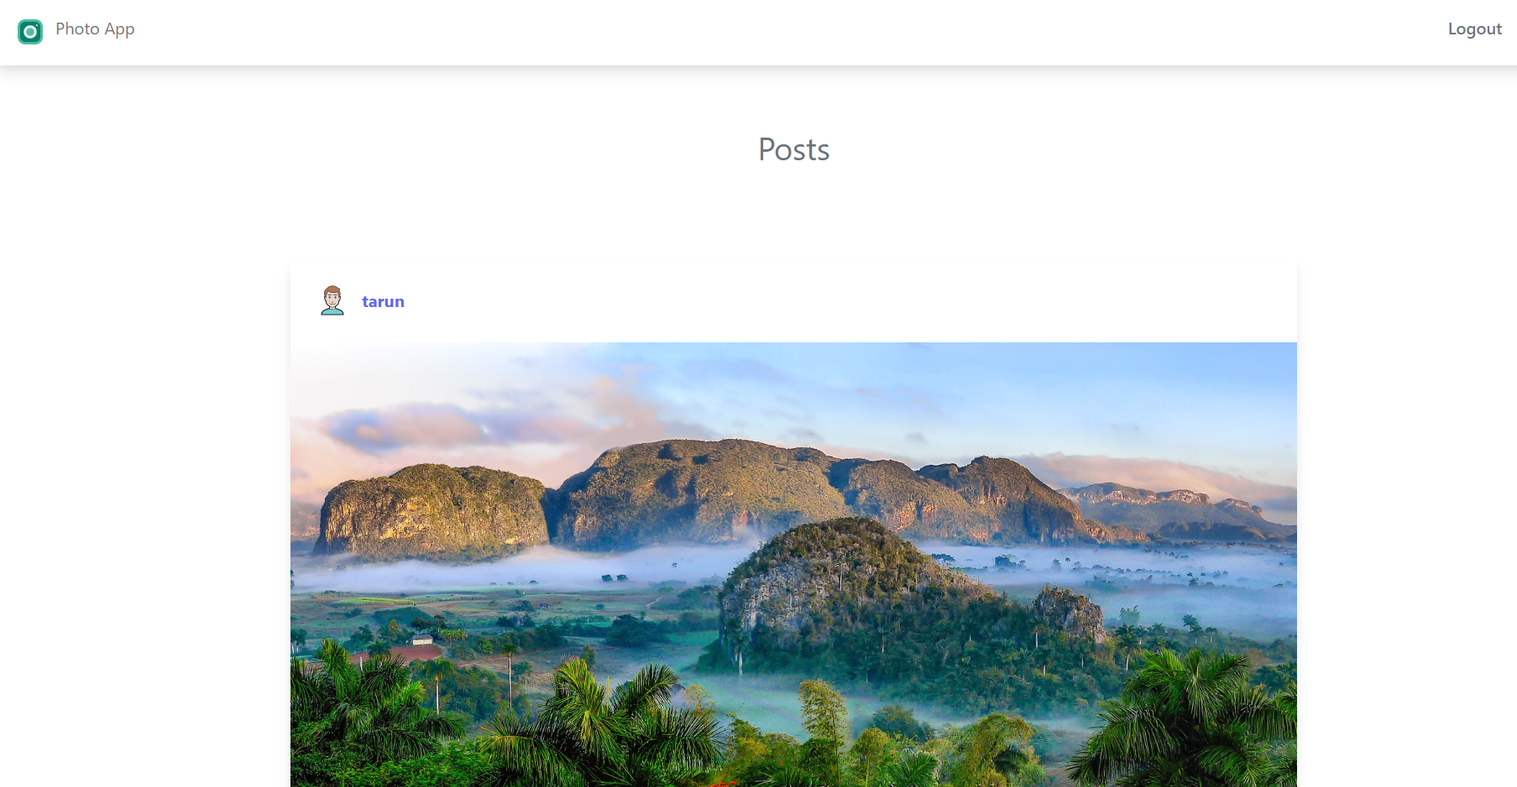Screen dimensions: 1517x787
Task: Open the Photo App home text link
Action: [x=95, y=29]
